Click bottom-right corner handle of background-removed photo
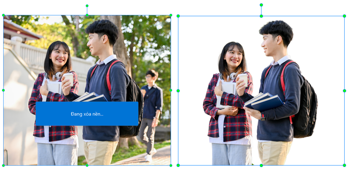The height and width of the screenshot is (169, 349). coord(344,165)
